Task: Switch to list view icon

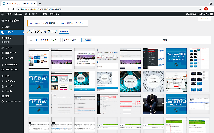Action: 31,40
